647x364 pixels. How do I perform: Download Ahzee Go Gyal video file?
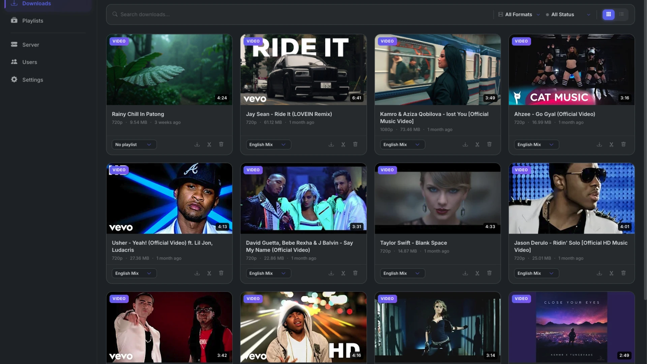[x=599, y=145]
